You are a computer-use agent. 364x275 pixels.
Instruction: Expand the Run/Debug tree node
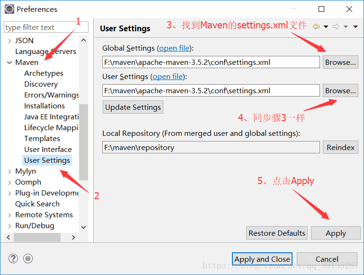[x=9, y=226]
